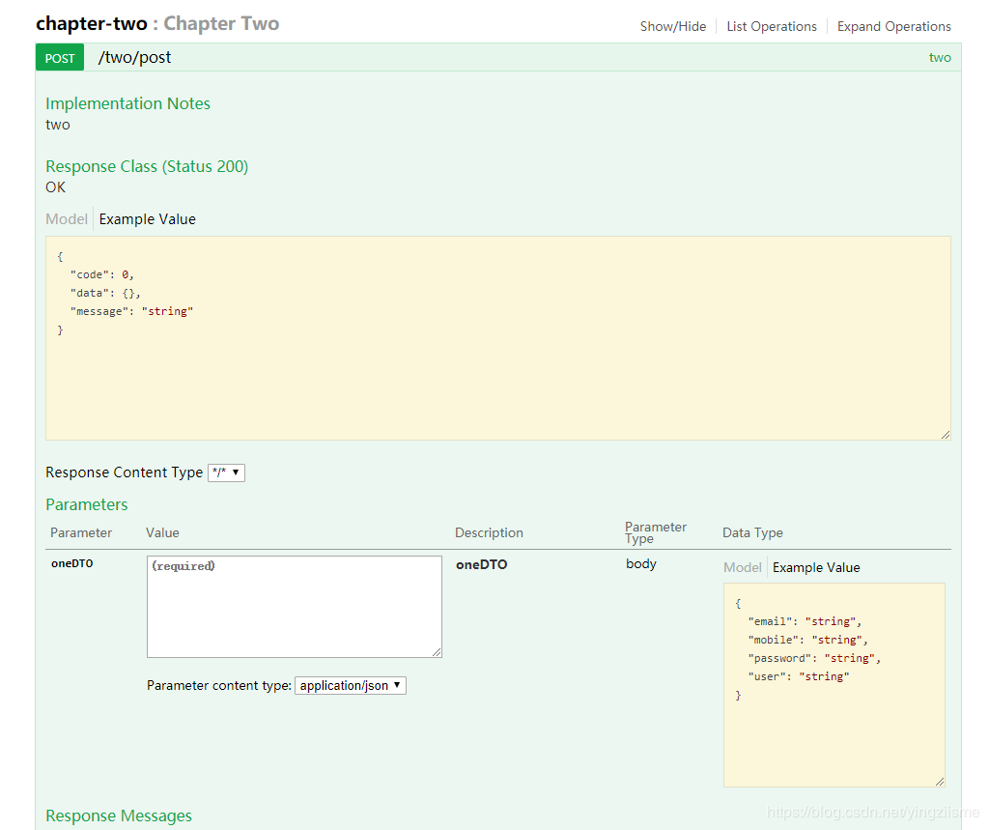Click into the oneDTO value textarea
The height and width of the screenshot is (830, 989).
(x=295, y=607)
